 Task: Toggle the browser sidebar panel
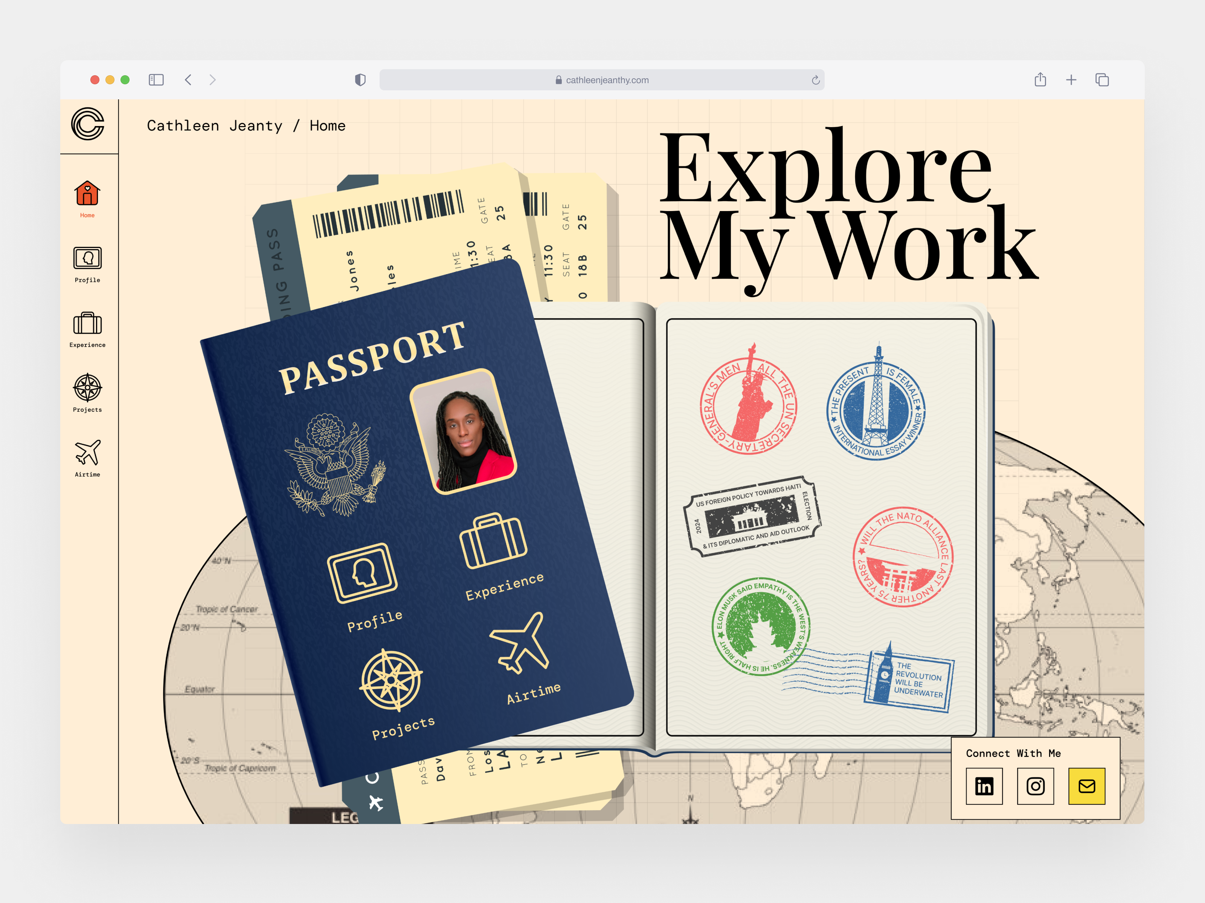pos(156,79)
